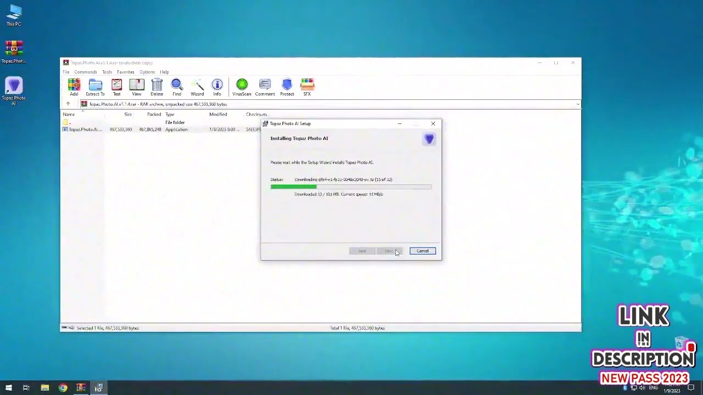The height and width of the screenshot is (395, 703).
Task: Open the Commands menu
Action: click(86, 72)
